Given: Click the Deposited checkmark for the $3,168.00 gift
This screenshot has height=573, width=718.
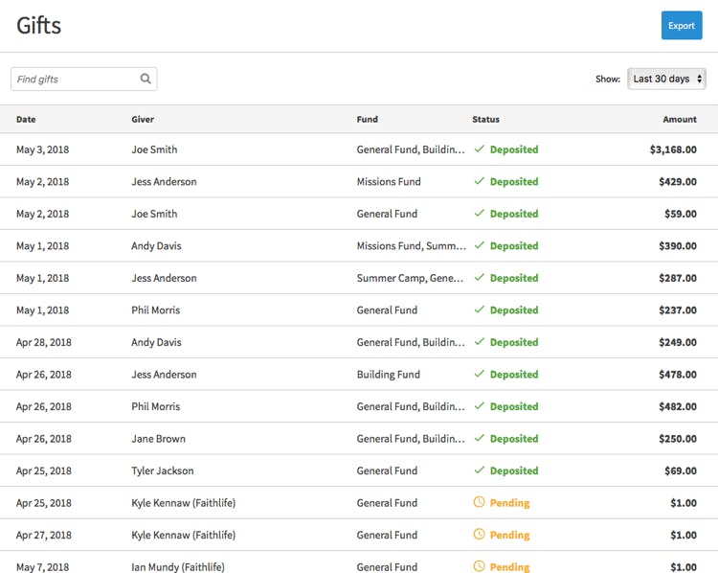Looking at the screenshot, I should point(480,149).
